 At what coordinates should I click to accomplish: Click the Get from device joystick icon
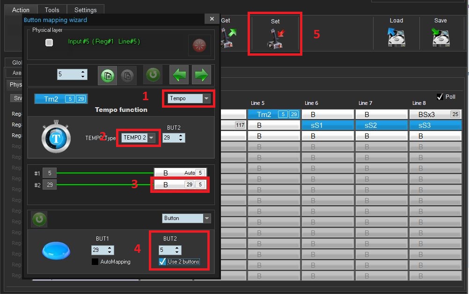pyautogui.click(x=229, y=38)
